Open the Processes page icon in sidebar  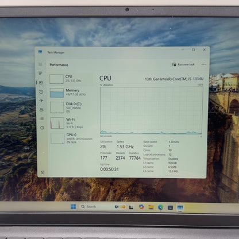coord(41,74)
